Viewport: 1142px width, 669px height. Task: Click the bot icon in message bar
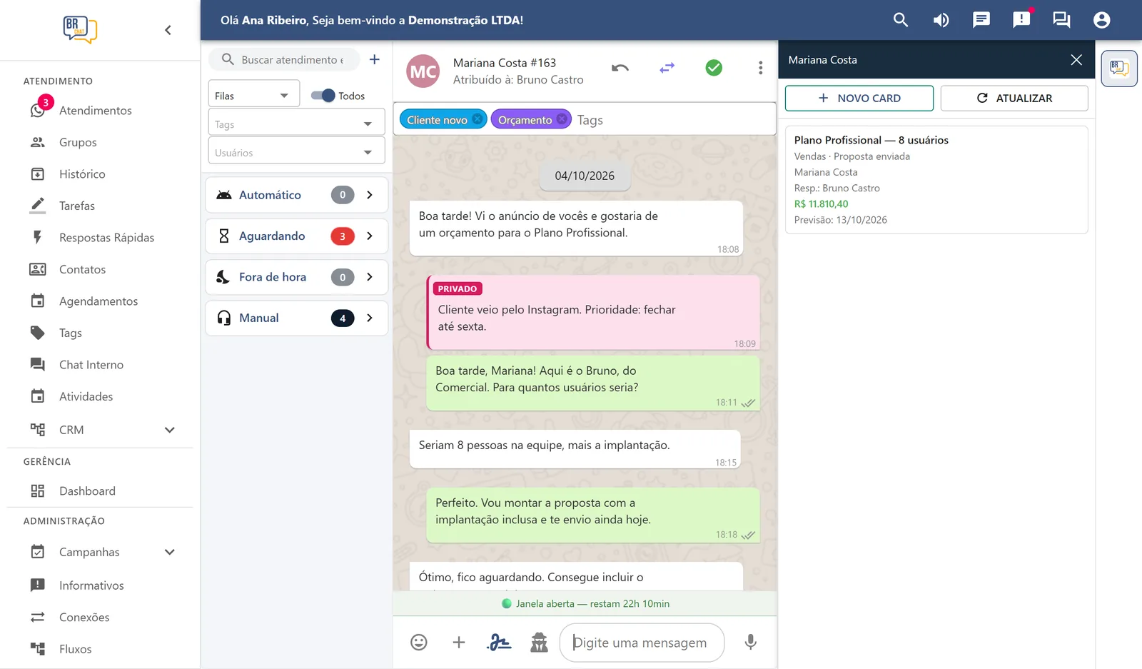point(539,643)
